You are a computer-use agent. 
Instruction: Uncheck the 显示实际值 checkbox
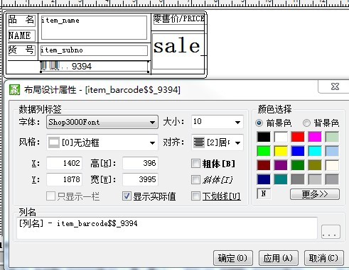(127, 196)
